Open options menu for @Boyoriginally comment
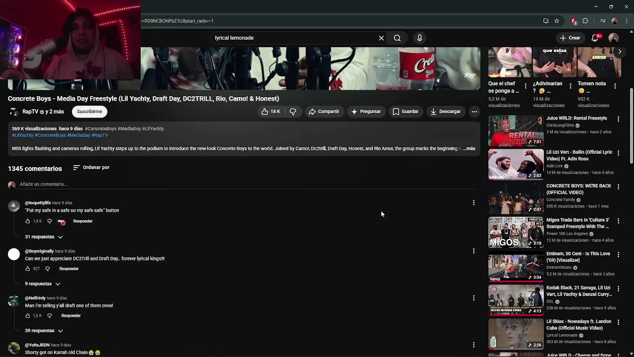 [474, 251]
